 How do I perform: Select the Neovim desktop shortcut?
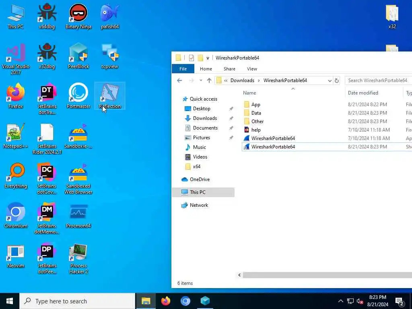click(16, 255)
